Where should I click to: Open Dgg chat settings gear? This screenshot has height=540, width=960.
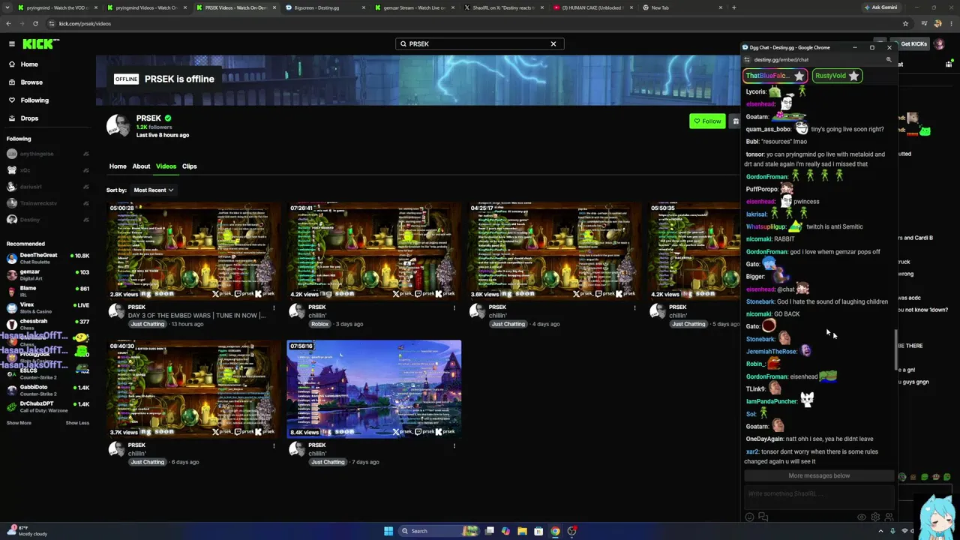coord(874,517)
